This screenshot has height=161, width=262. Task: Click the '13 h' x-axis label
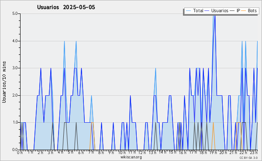(x=152, y=153)
